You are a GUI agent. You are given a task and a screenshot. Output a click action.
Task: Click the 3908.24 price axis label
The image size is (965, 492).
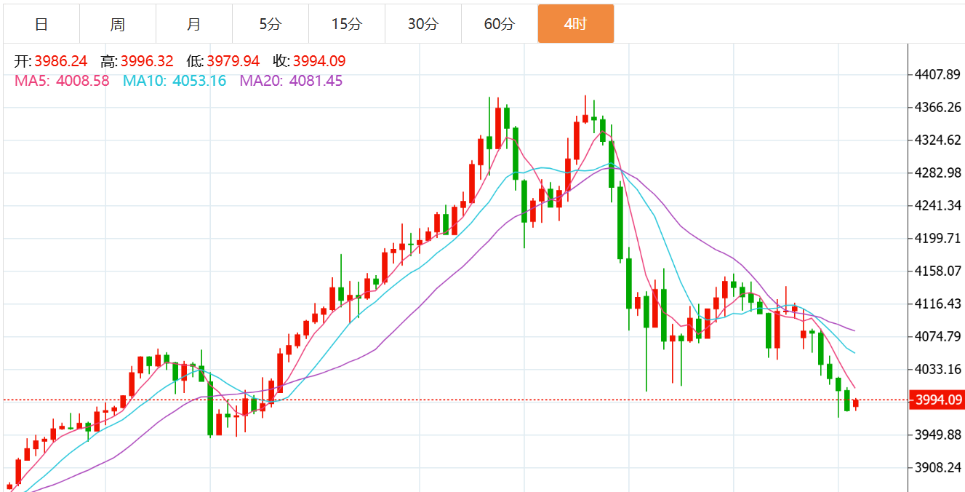937,467
